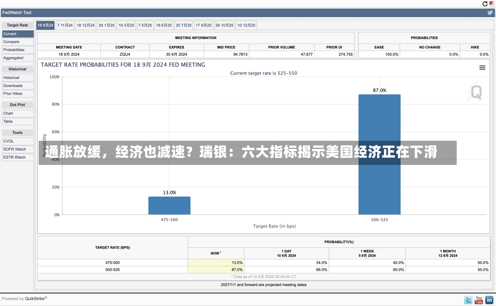
Task: Open Probabilities in the sidebar
Action: coord(18,50)
